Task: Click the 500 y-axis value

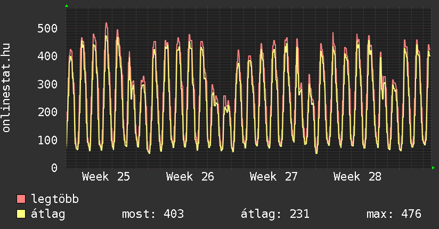Action: coord(47,28)
